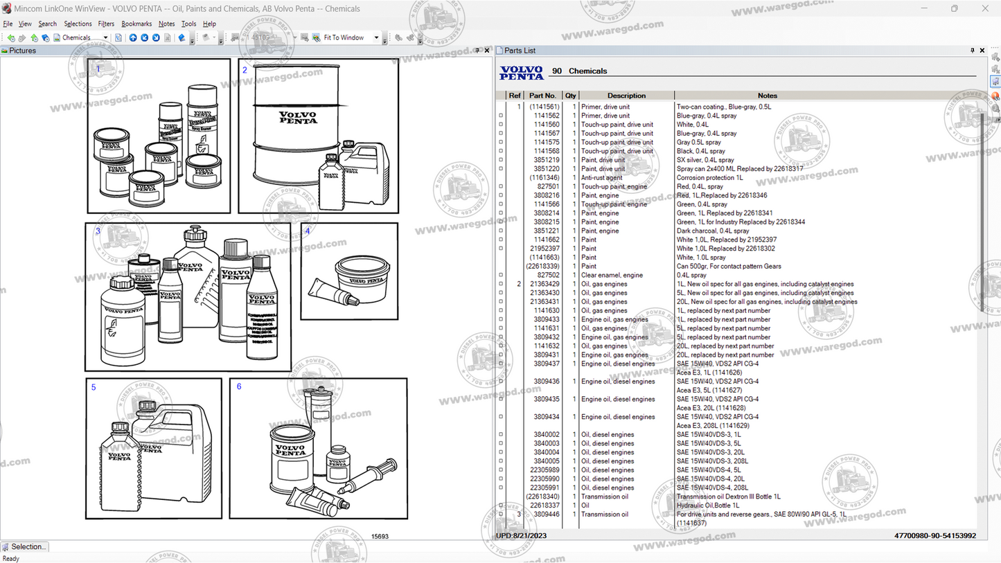
Task: Click the Mincom LinkOne app icon in title bar
Action: [x=6, y=8]
